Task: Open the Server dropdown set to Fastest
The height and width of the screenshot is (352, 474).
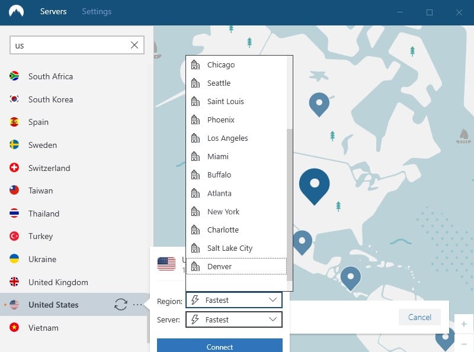Action: pyautogui.click(x=234, y=319)
